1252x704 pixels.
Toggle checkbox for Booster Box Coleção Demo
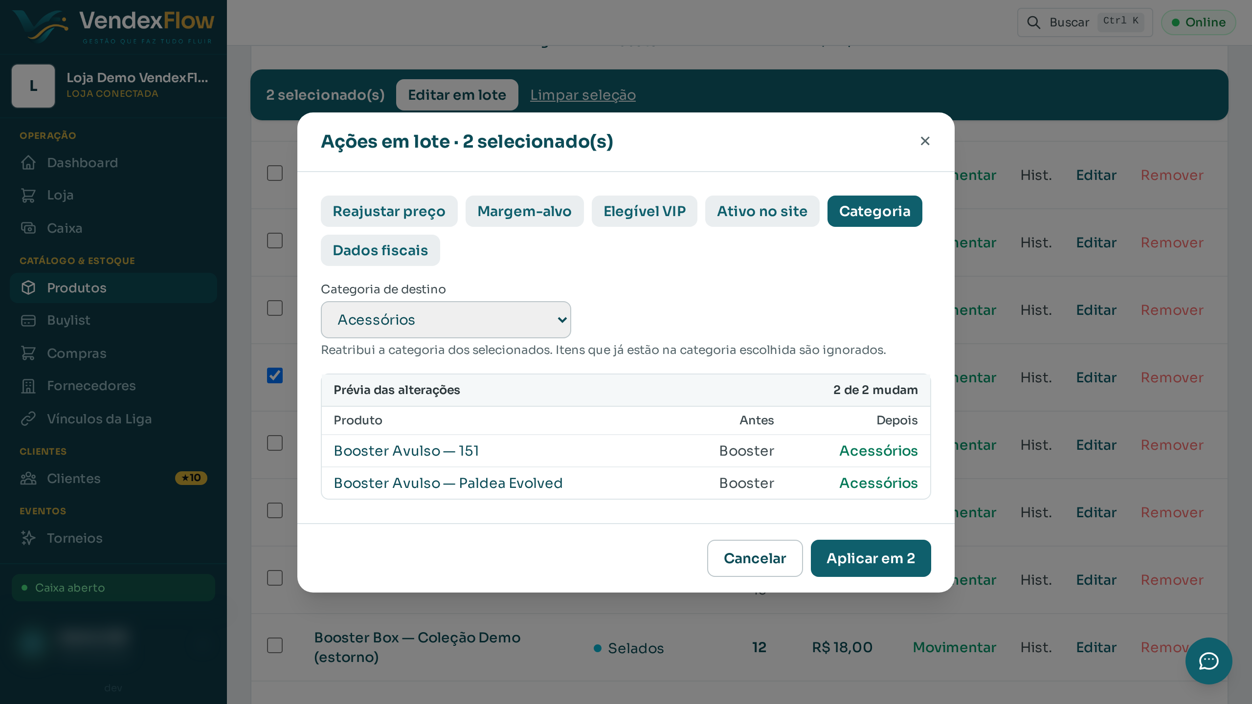(275, 645)
